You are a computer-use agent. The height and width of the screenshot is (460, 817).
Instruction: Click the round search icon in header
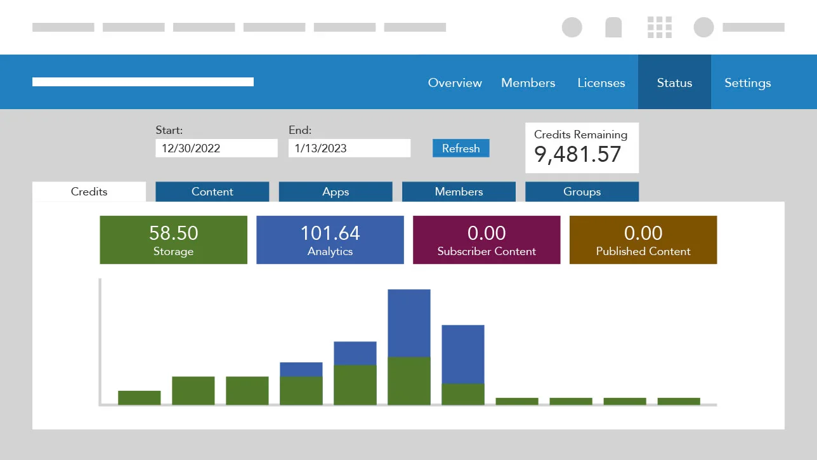tap(572, 27)
